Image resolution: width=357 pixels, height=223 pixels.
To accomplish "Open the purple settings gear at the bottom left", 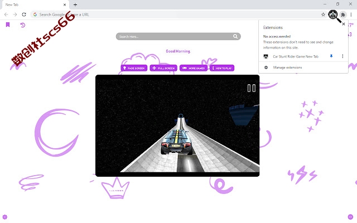I will [5, 217].
